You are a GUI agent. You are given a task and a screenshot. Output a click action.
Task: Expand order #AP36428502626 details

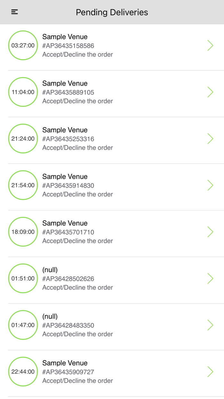[210, 278]
